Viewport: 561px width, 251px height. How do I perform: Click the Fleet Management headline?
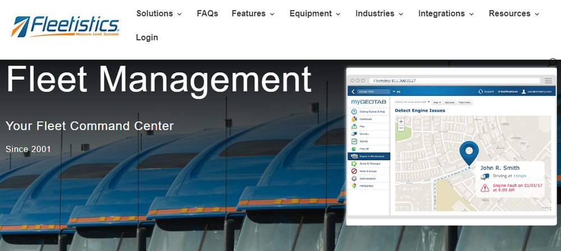point(159,80)
